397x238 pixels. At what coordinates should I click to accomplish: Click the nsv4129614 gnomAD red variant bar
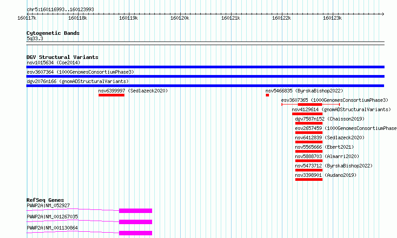coord(307,114)
